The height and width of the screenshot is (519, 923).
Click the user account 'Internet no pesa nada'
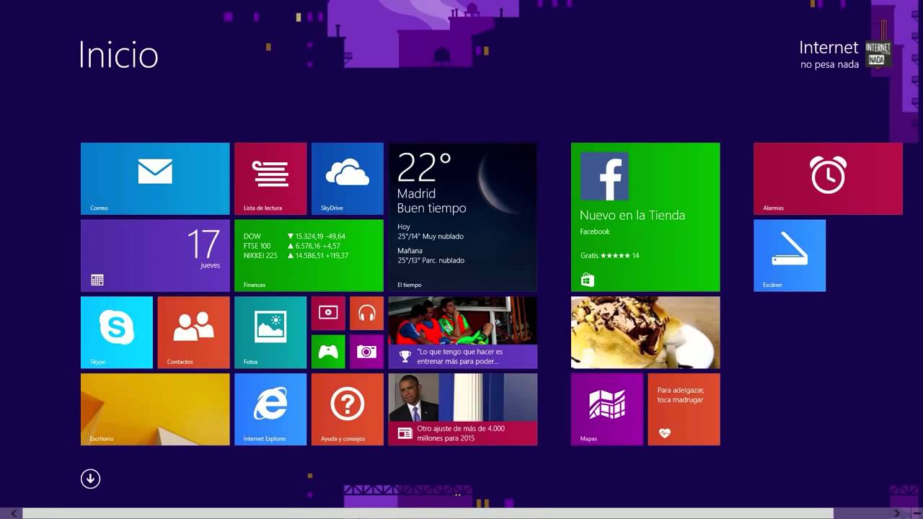click(845, 54)
